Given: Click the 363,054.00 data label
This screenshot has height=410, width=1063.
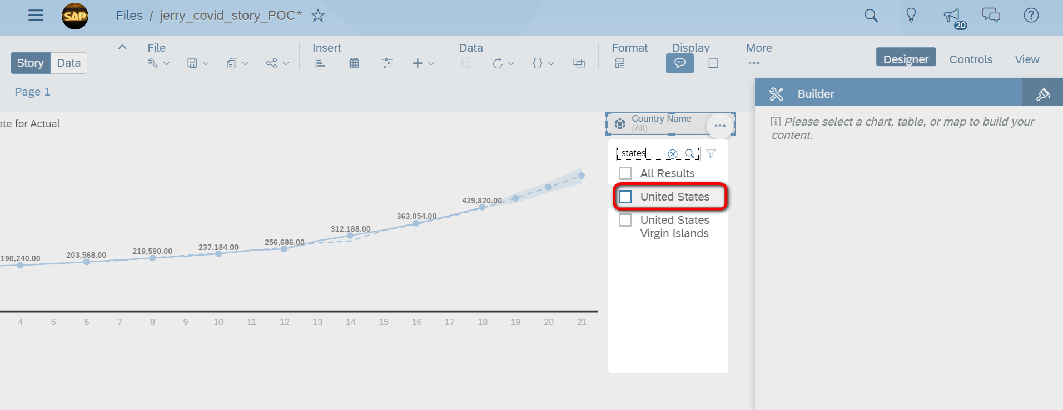Looking at the screenshot, I should point(416,216).
